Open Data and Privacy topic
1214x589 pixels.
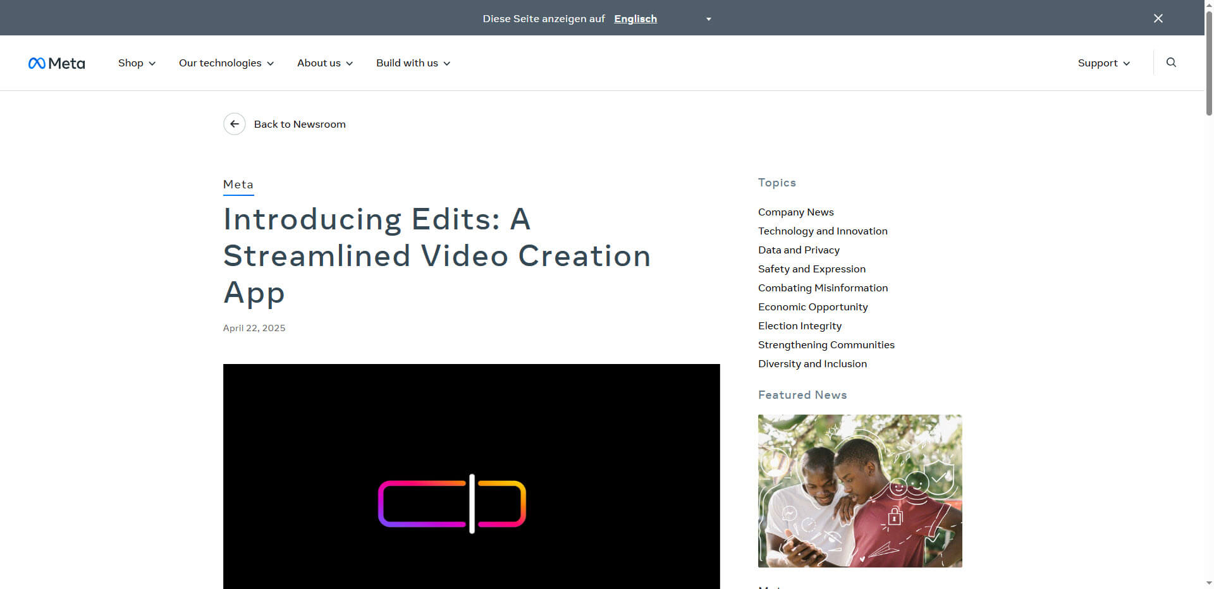tap(799, 250)
